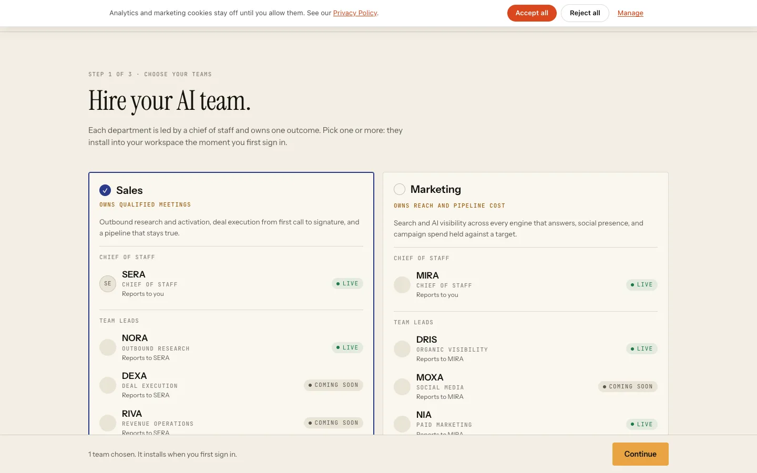Open the Manage cookie settings link

coord(630,13)
